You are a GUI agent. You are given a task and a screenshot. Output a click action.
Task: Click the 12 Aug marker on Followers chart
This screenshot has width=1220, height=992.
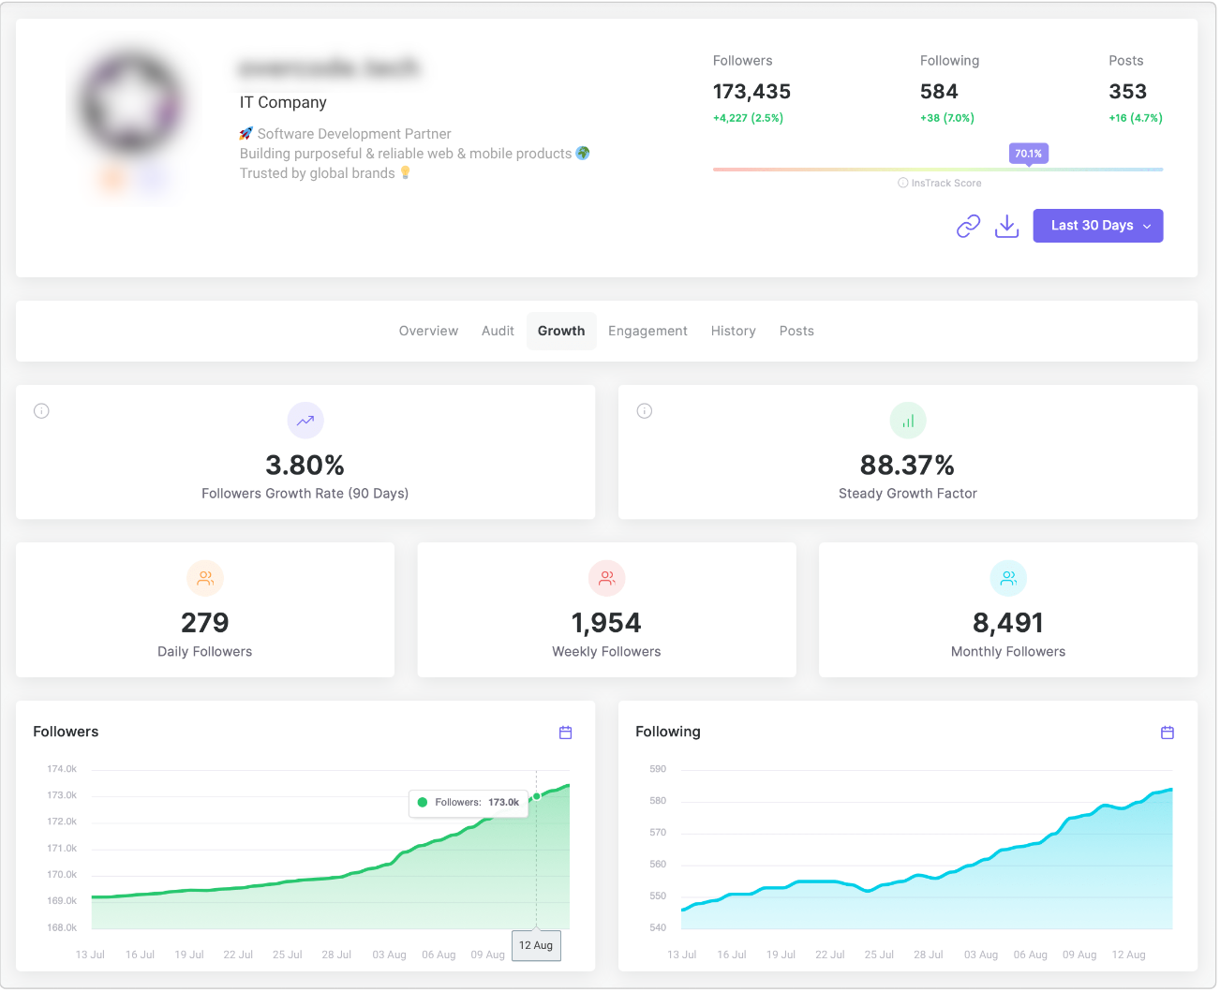[x=536, y=945]
